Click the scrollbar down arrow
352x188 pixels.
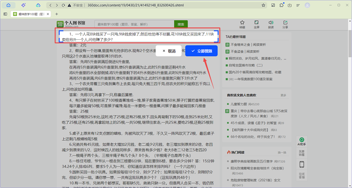point(350,186)
